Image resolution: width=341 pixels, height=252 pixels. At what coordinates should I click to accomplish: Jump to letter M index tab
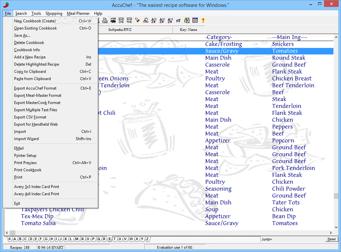coord(77,239)
